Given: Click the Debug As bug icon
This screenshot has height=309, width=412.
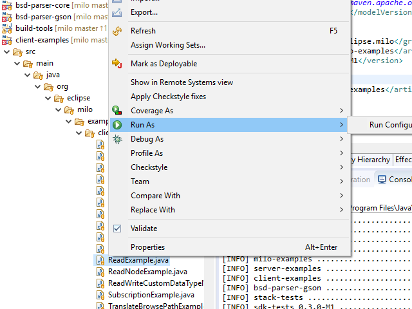Looking at the screenshot, I should [x=117, y=139].
